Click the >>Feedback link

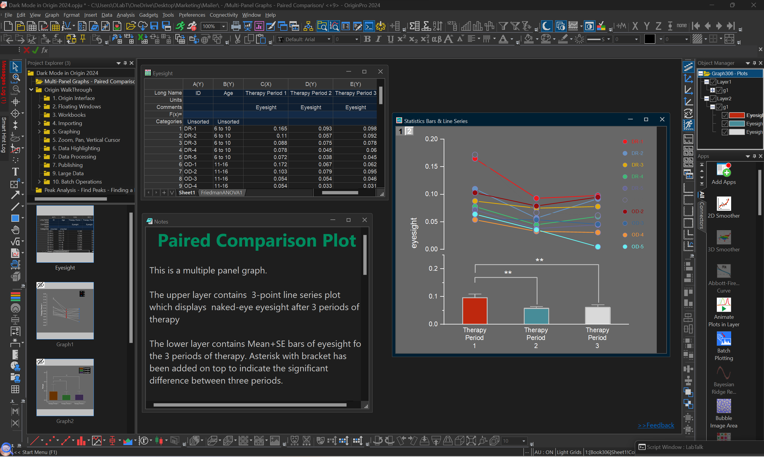(x=656, y=425)
